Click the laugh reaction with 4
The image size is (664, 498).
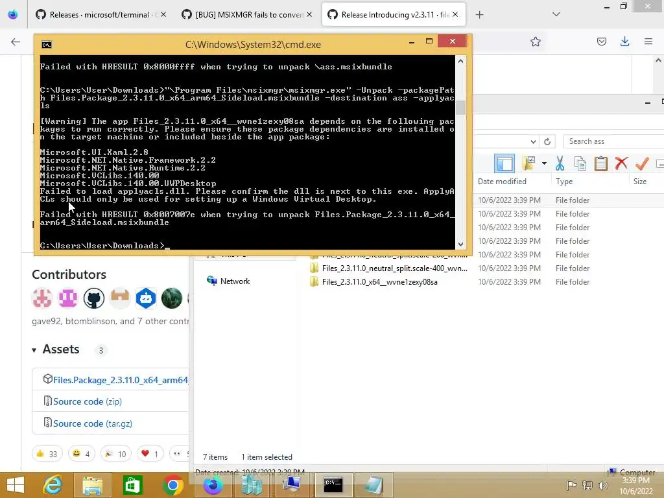[81, 454]
